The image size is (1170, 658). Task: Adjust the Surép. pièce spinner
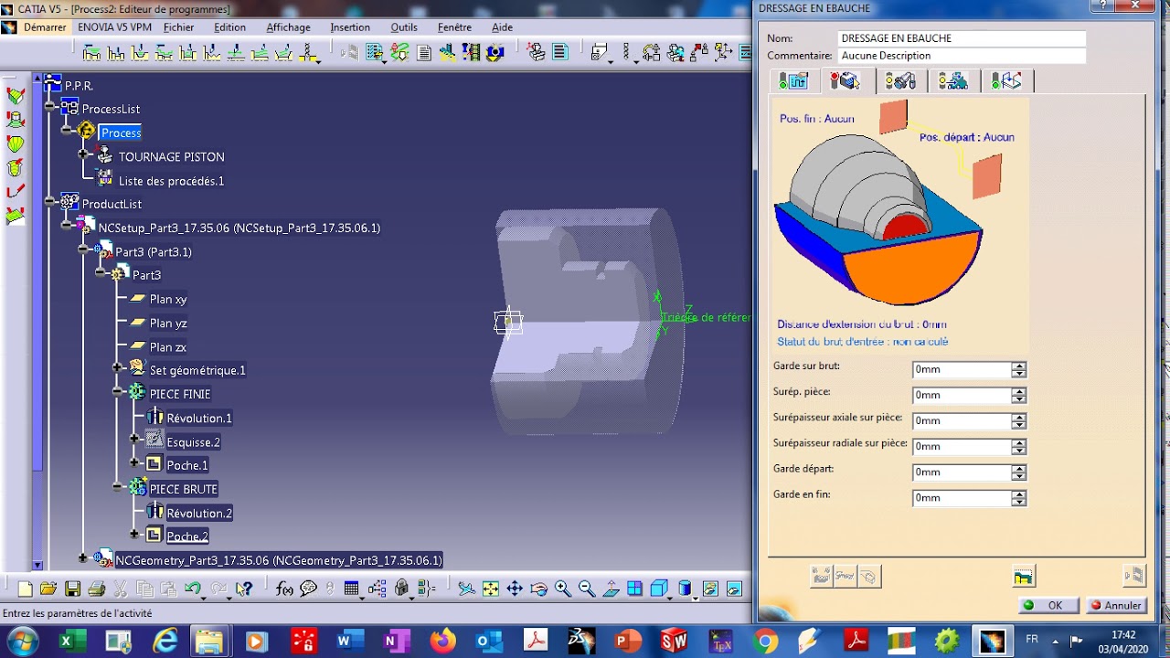click(1019, 395)
